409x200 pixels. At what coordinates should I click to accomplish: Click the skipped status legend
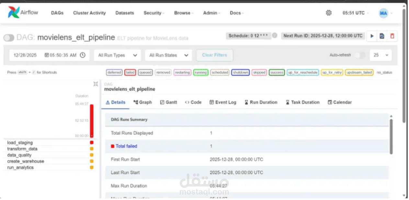pos(259,72)
